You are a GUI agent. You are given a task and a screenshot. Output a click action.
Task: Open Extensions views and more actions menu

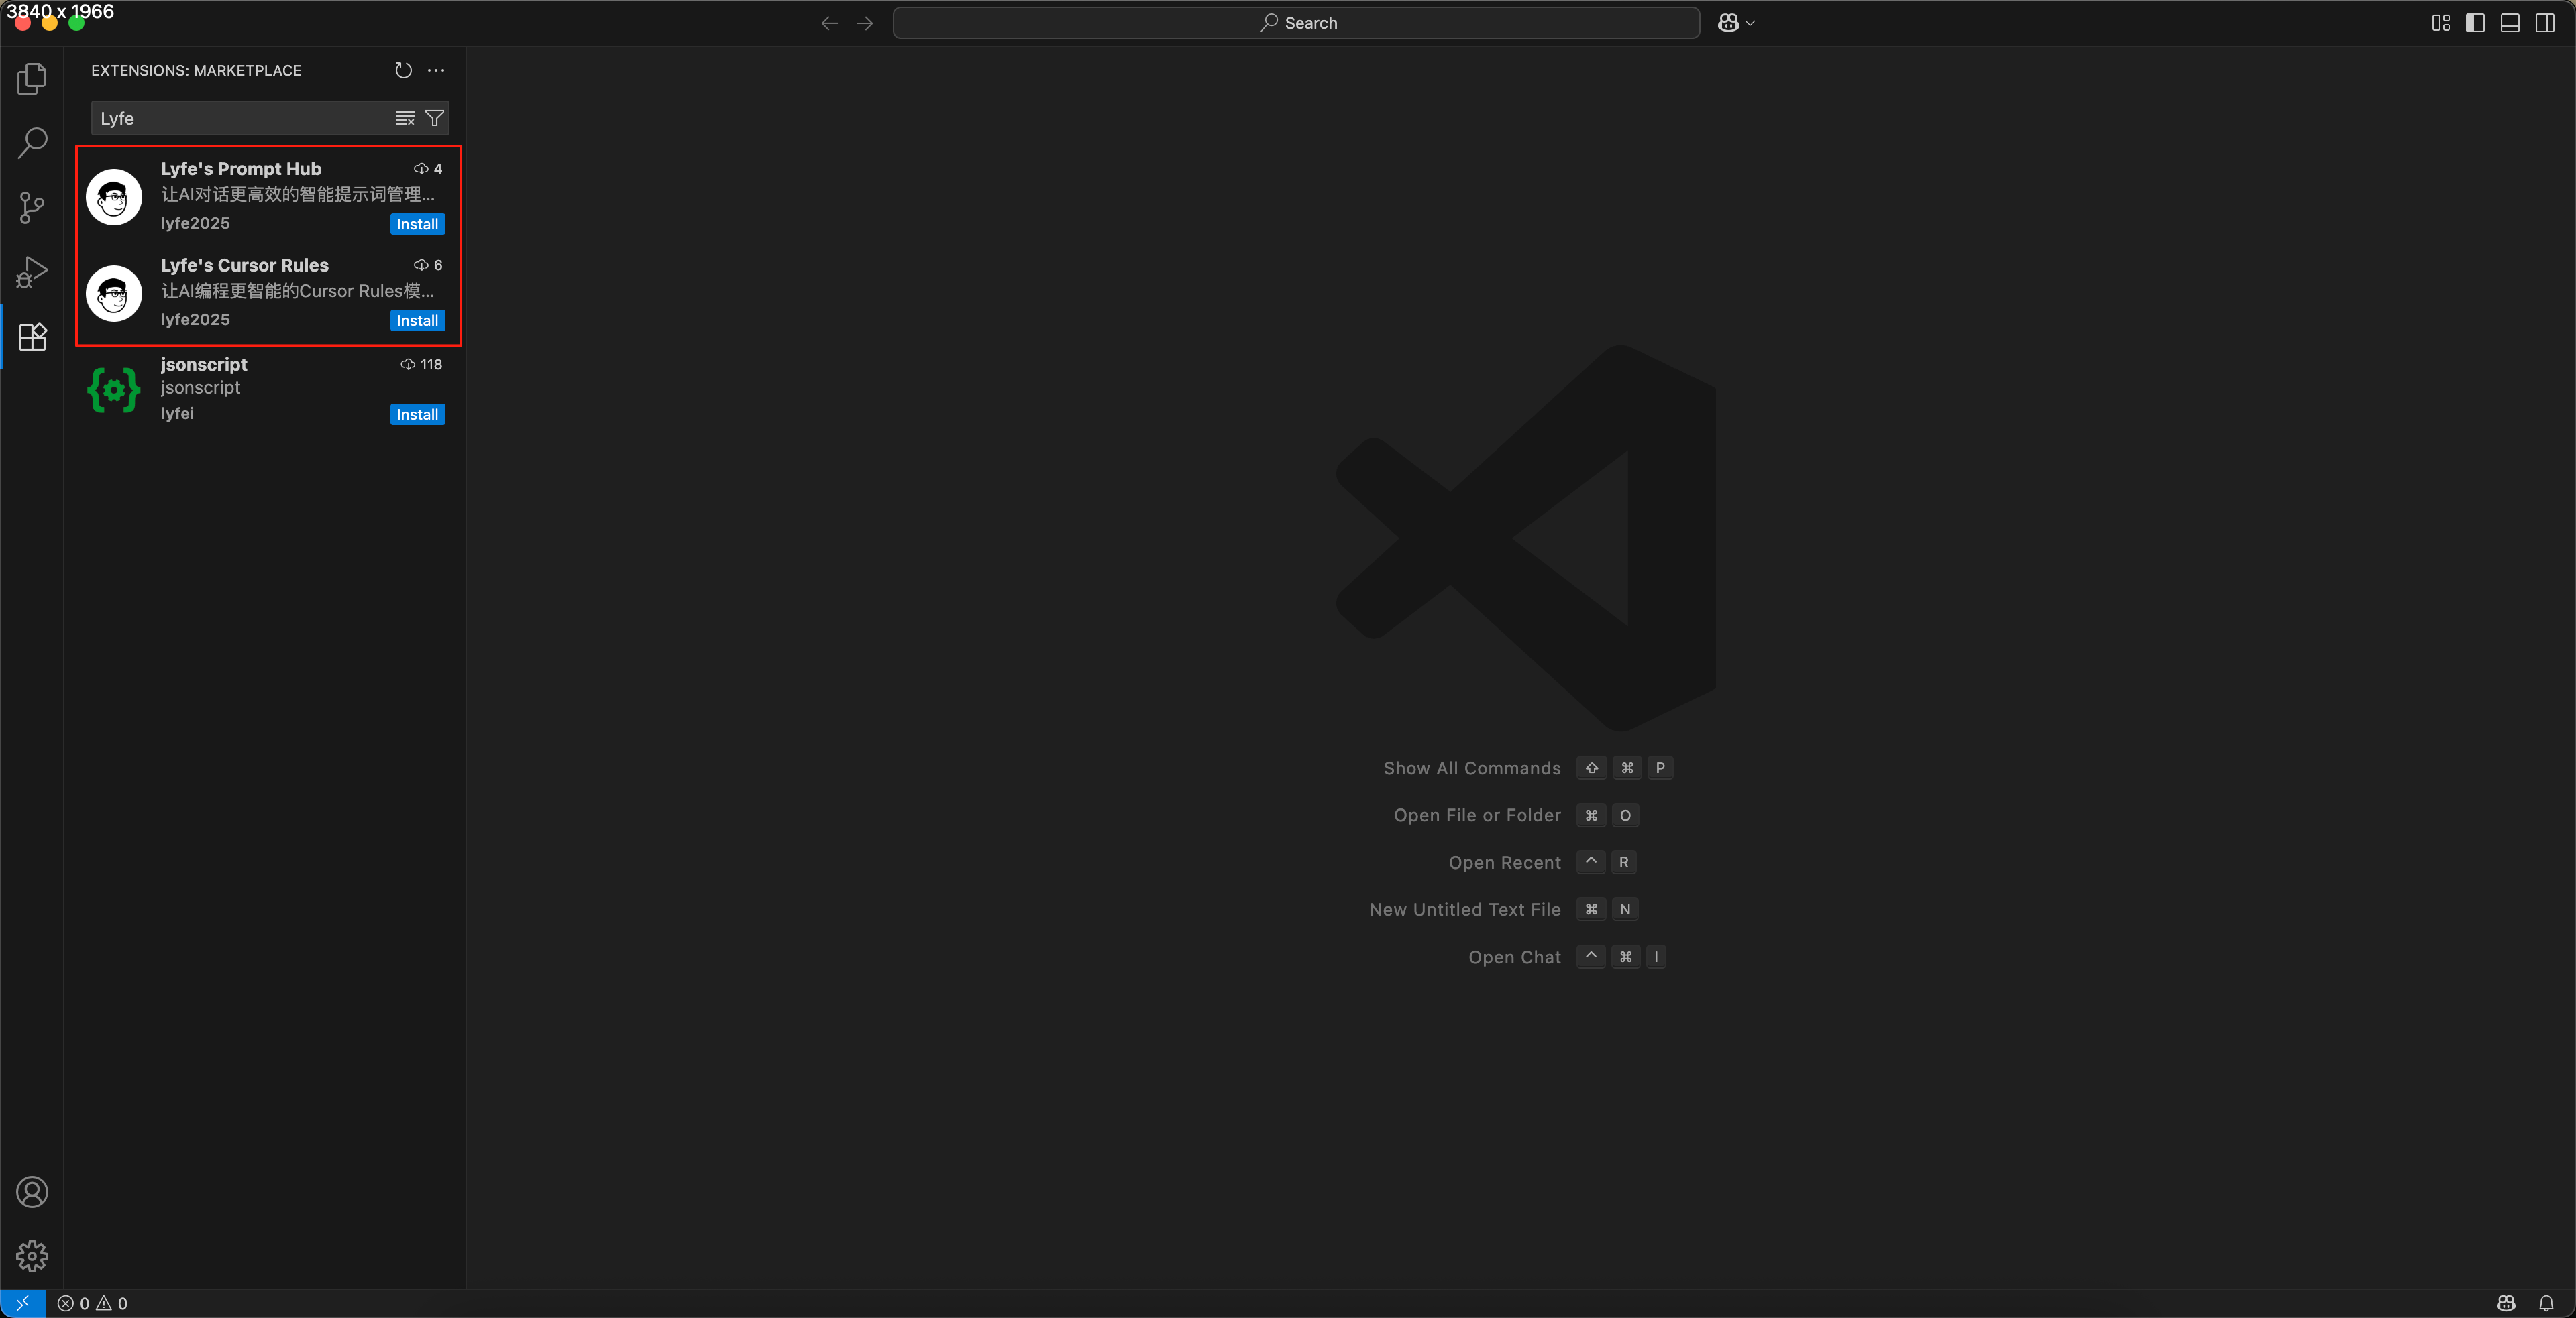click(436, 70)
